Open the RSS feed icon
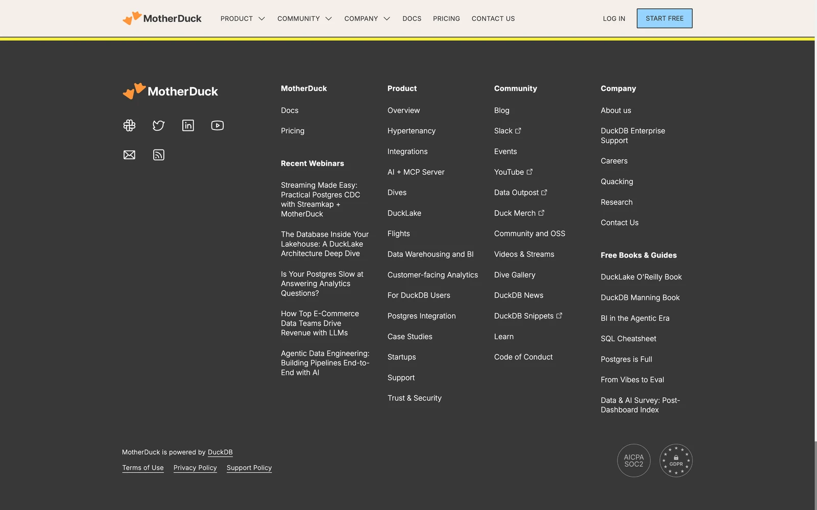Screen dimensions: 817x510 point(159,155)
